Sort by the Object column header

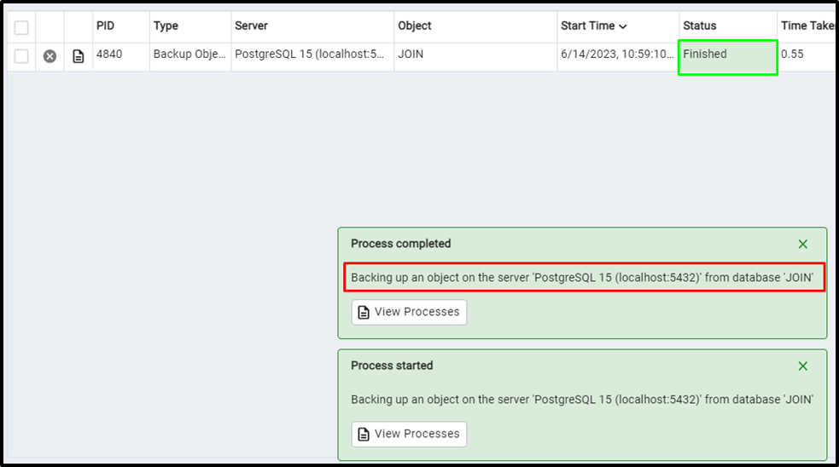[415, 26]
